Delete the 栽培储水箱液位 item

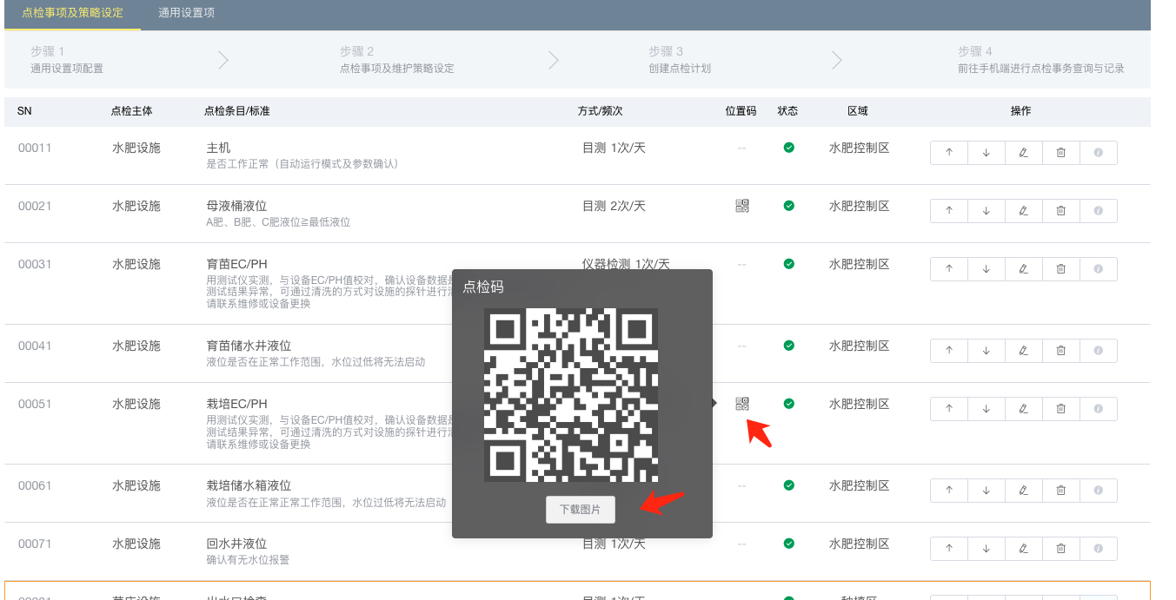[x=1061, y=491]
